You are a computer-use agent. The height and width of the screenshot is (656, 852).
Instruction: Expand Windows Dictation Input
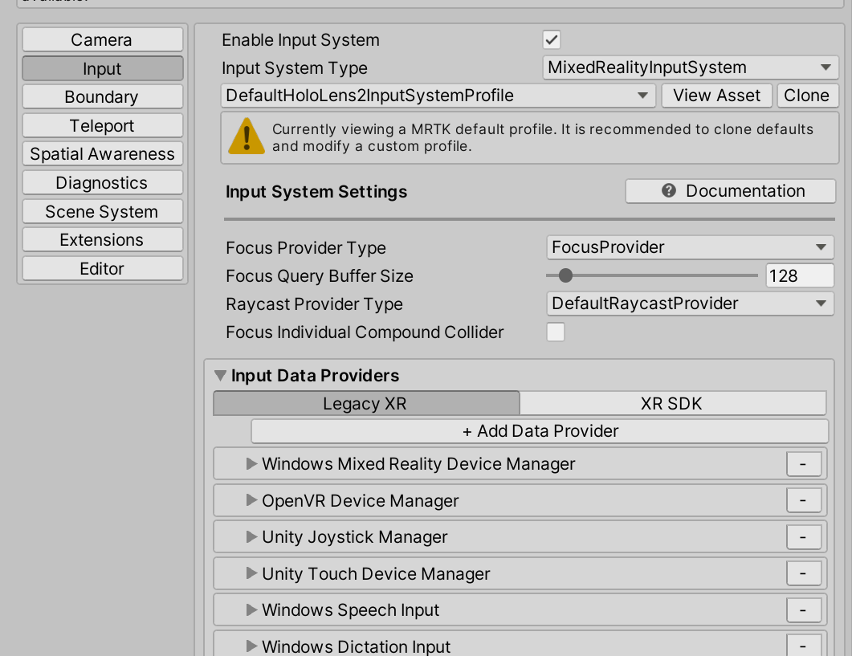tap(251, 646)
